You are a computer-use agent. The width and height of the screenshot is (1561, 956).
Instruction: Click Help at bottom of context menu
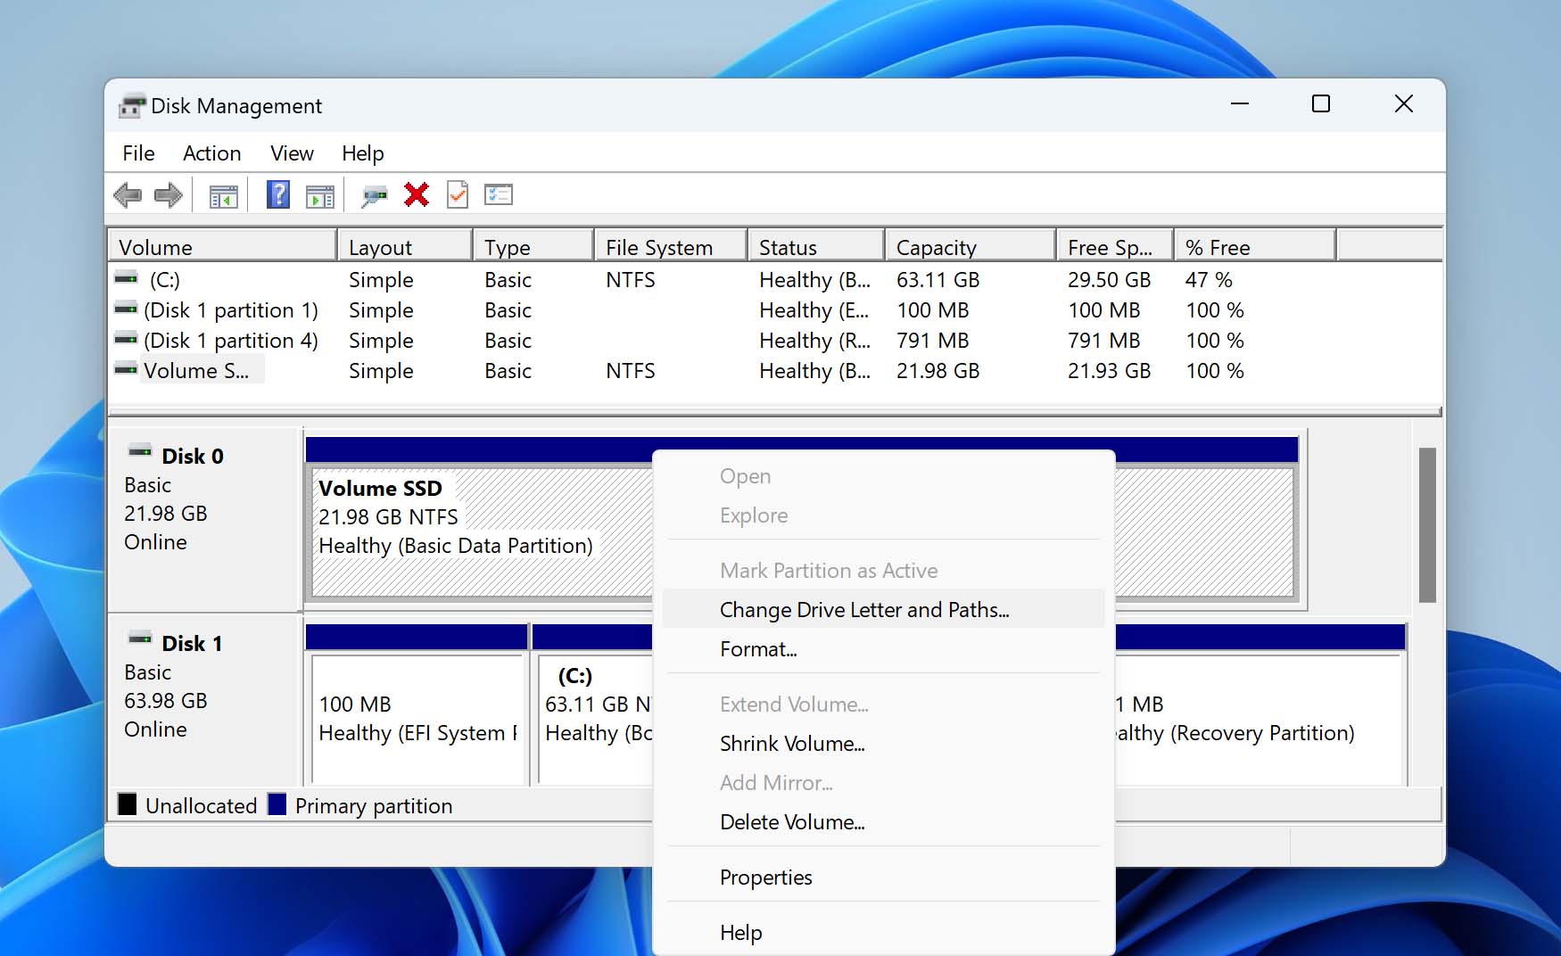point(883,932)
